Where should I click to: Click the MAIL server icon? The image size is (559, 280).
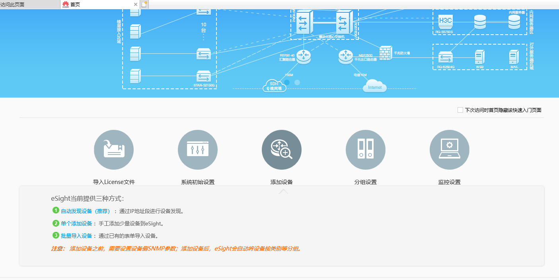tap(514, 57)
